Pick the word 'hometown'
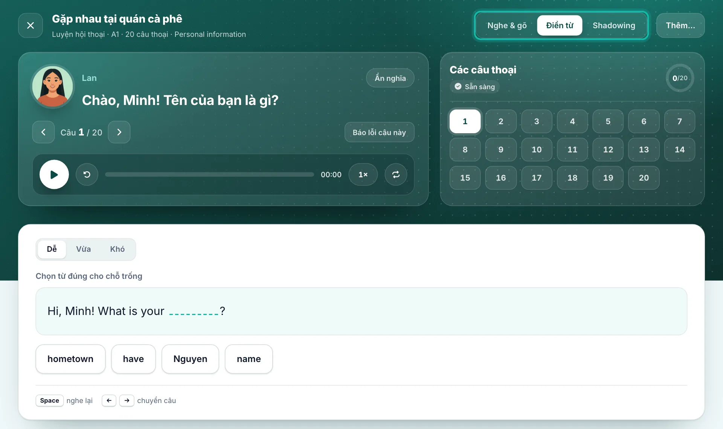723x429 pixels. point(70,359)
